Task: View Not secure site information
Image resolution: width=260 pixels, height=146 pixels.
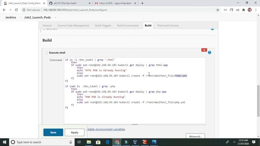Action: pos(31,10)
